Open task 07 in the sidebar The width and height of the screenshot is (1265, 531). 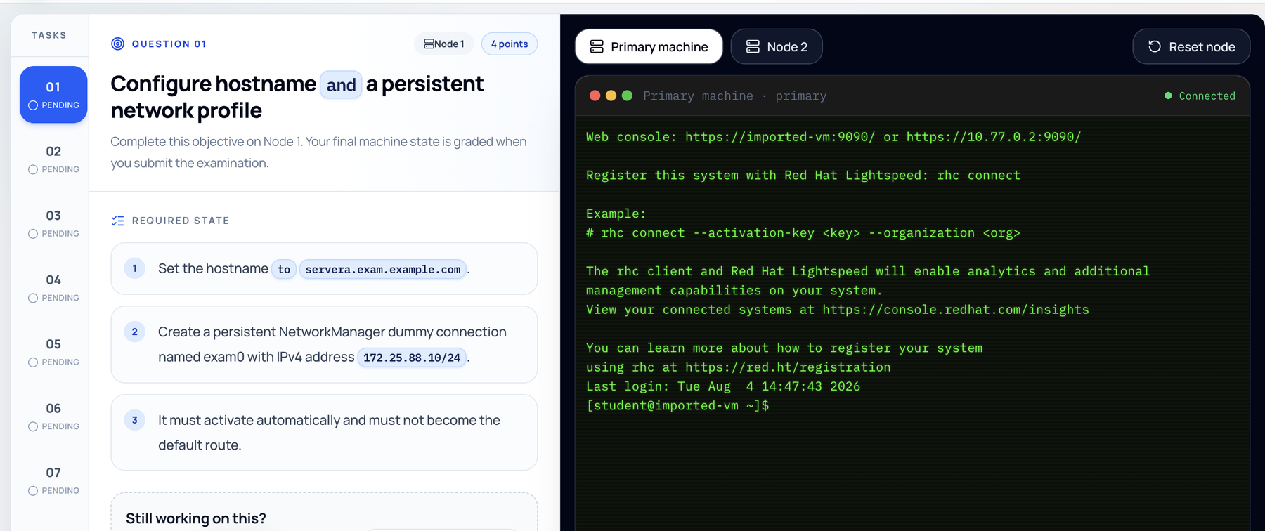click(x=53, y=480)
